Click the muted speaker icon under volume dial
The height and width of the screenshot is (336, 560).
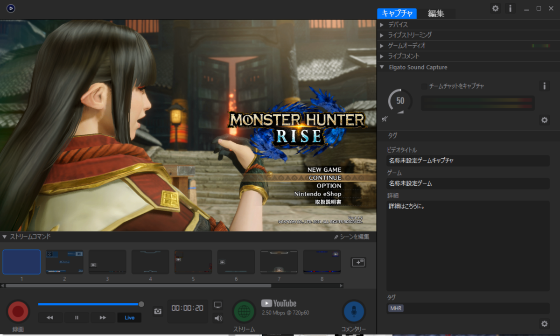click(x=385, y=119)
